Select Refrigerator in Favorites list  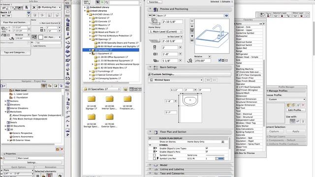click(242, 54)
